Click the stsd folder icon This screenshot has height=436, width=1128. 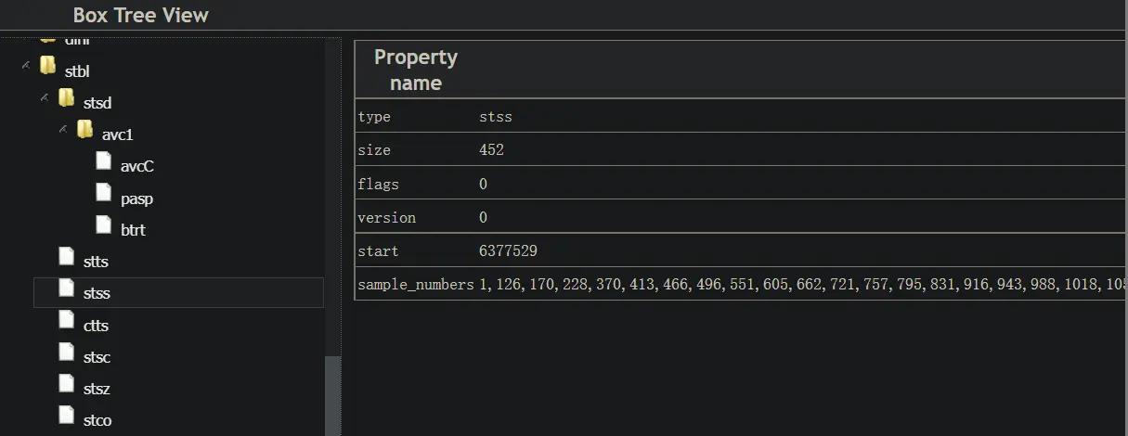(x=66, y=98)
